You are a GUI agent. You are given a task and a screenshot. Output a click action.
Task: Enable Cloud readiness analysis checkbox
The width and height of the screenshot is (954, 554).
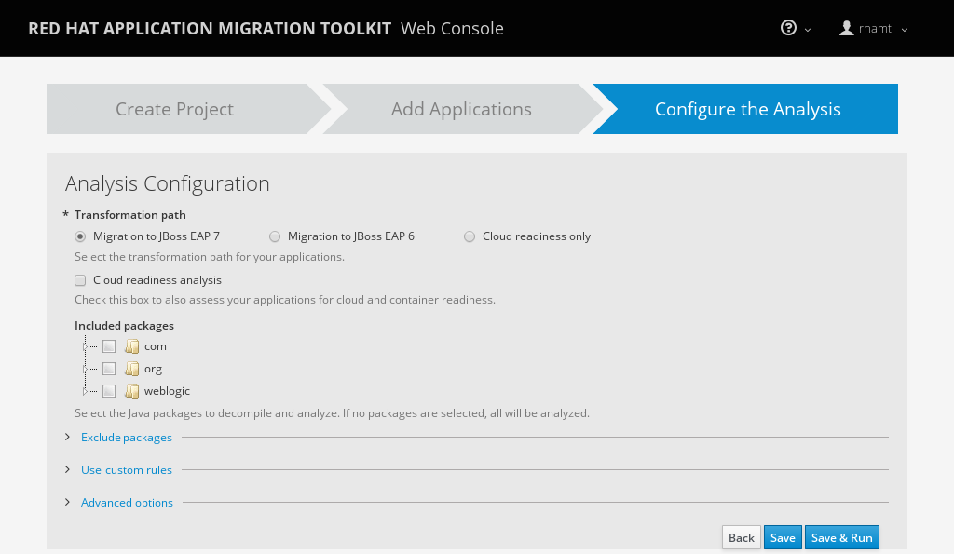tap(80, 280)
